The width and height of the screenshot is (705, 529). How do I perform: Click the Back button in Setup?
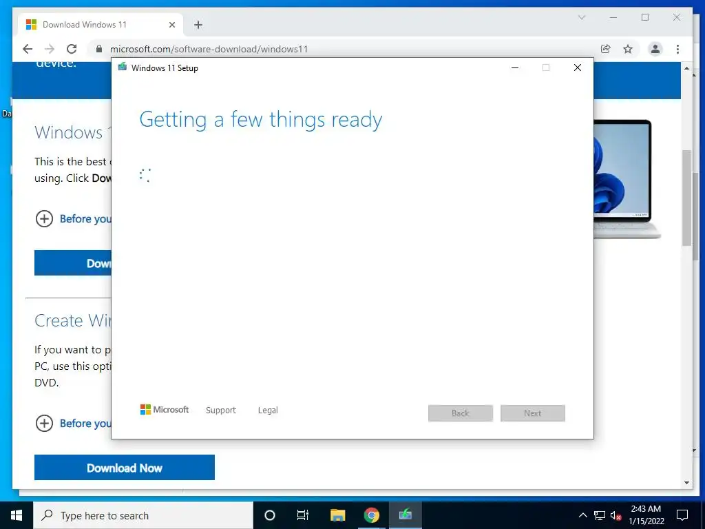pyautogui.click(x=461, y=413)
